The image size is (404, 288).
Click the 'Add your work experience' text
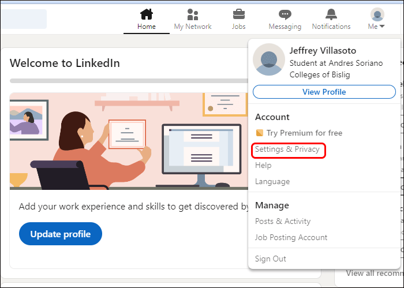[x=134, y=207]
